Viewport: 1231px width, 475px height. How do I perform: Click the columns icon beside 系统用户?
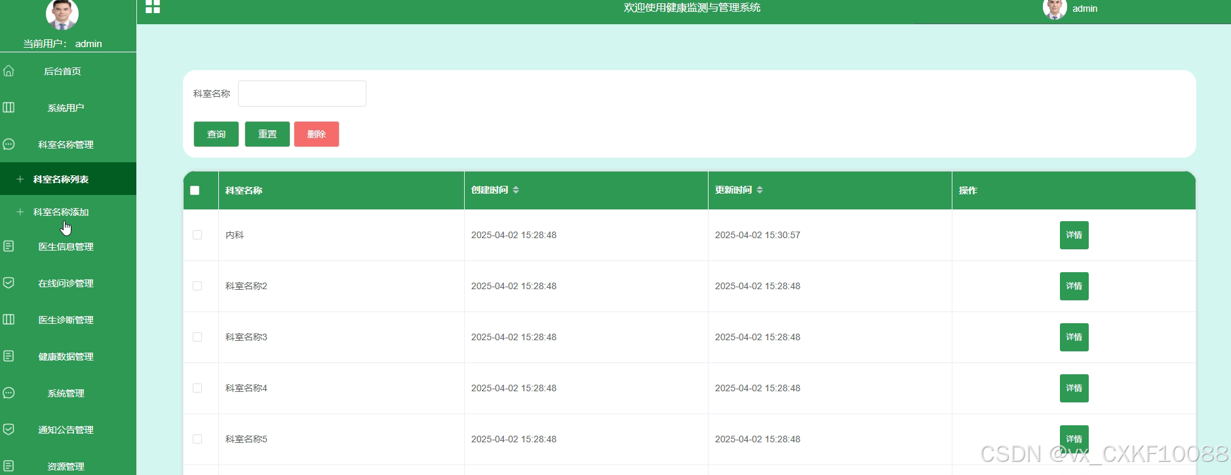tap(9, 107)
